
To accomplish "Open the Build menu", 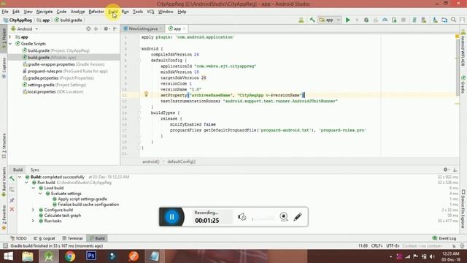I will [x=113, y=12].
